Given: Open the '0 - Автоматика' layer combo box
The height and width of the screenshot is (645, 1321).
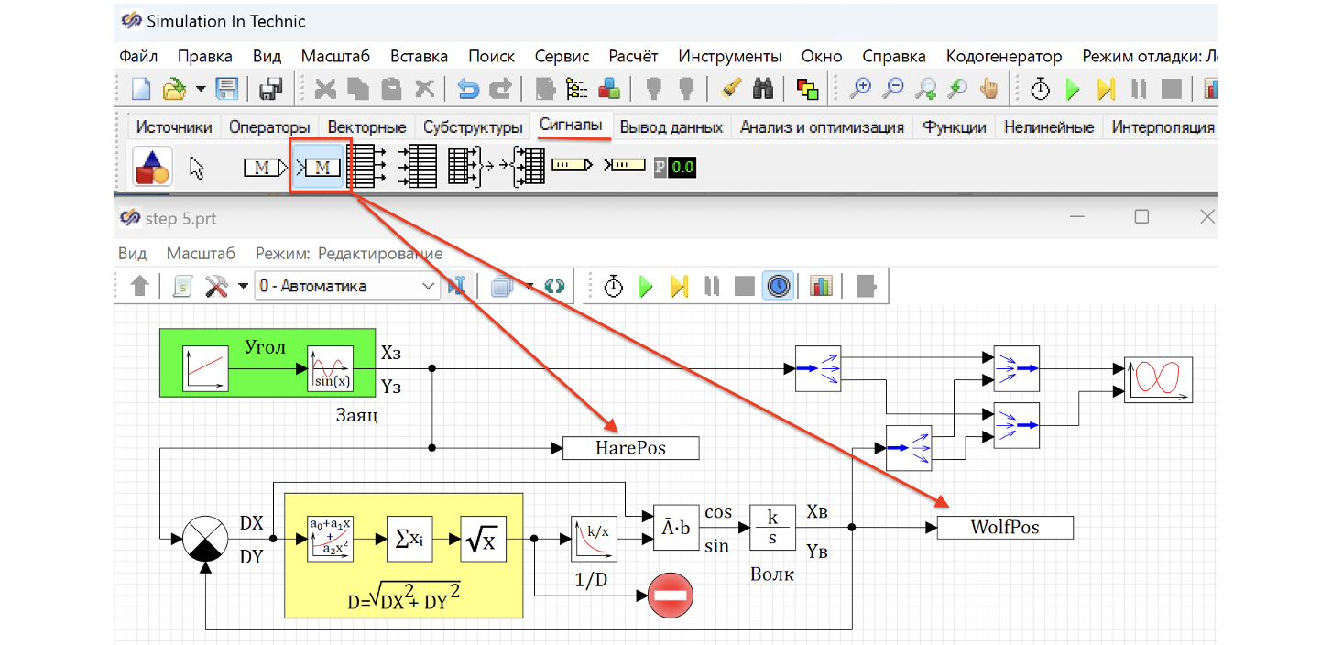Looking at the screenshot, I should click(x=346, y=286).
